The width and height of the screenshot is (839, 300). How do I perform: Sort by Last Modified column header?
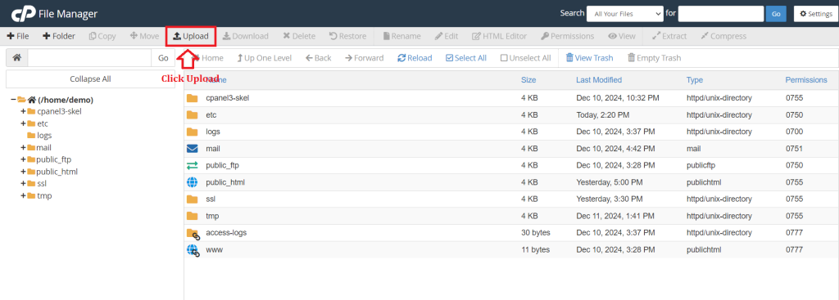[x=599, y=80]
